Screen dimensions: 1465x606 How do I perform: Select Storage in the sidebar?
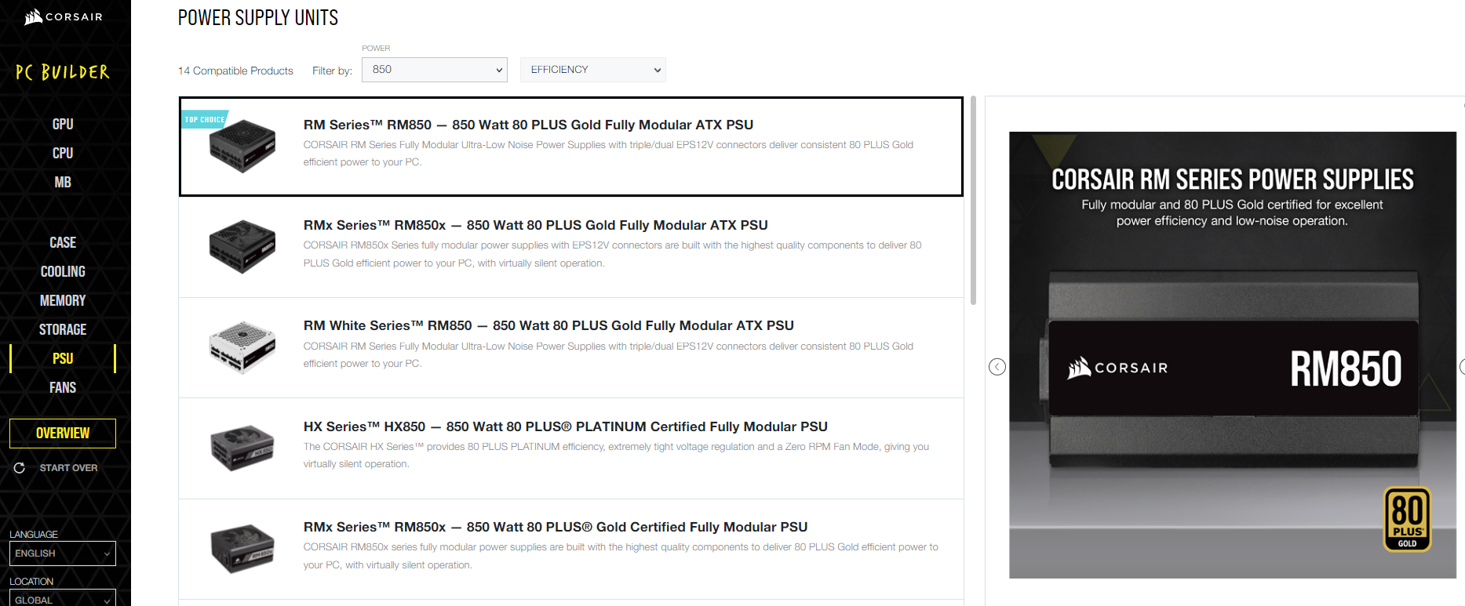point(63,329)
